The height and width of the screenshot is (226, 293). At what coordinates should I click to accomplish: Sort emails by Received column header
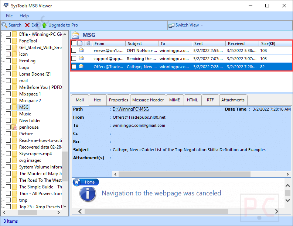[x=242, y=44]
